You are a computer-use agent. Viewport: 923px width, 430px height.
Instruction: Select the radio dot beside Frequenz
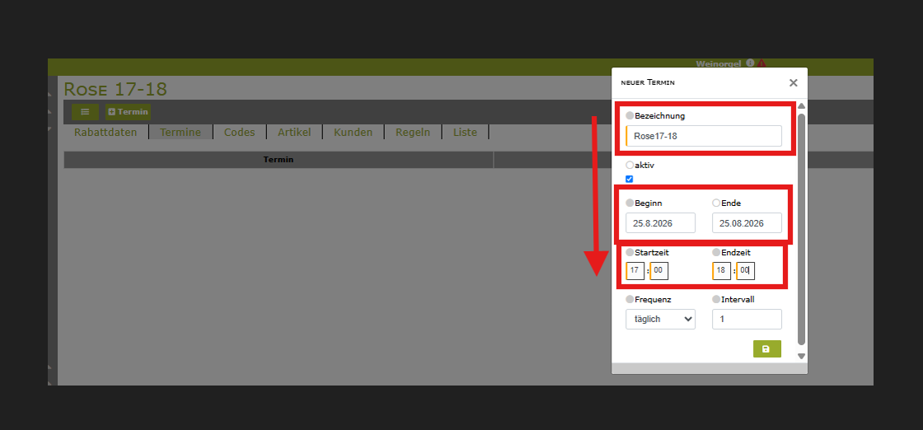[x=630, y=299]
